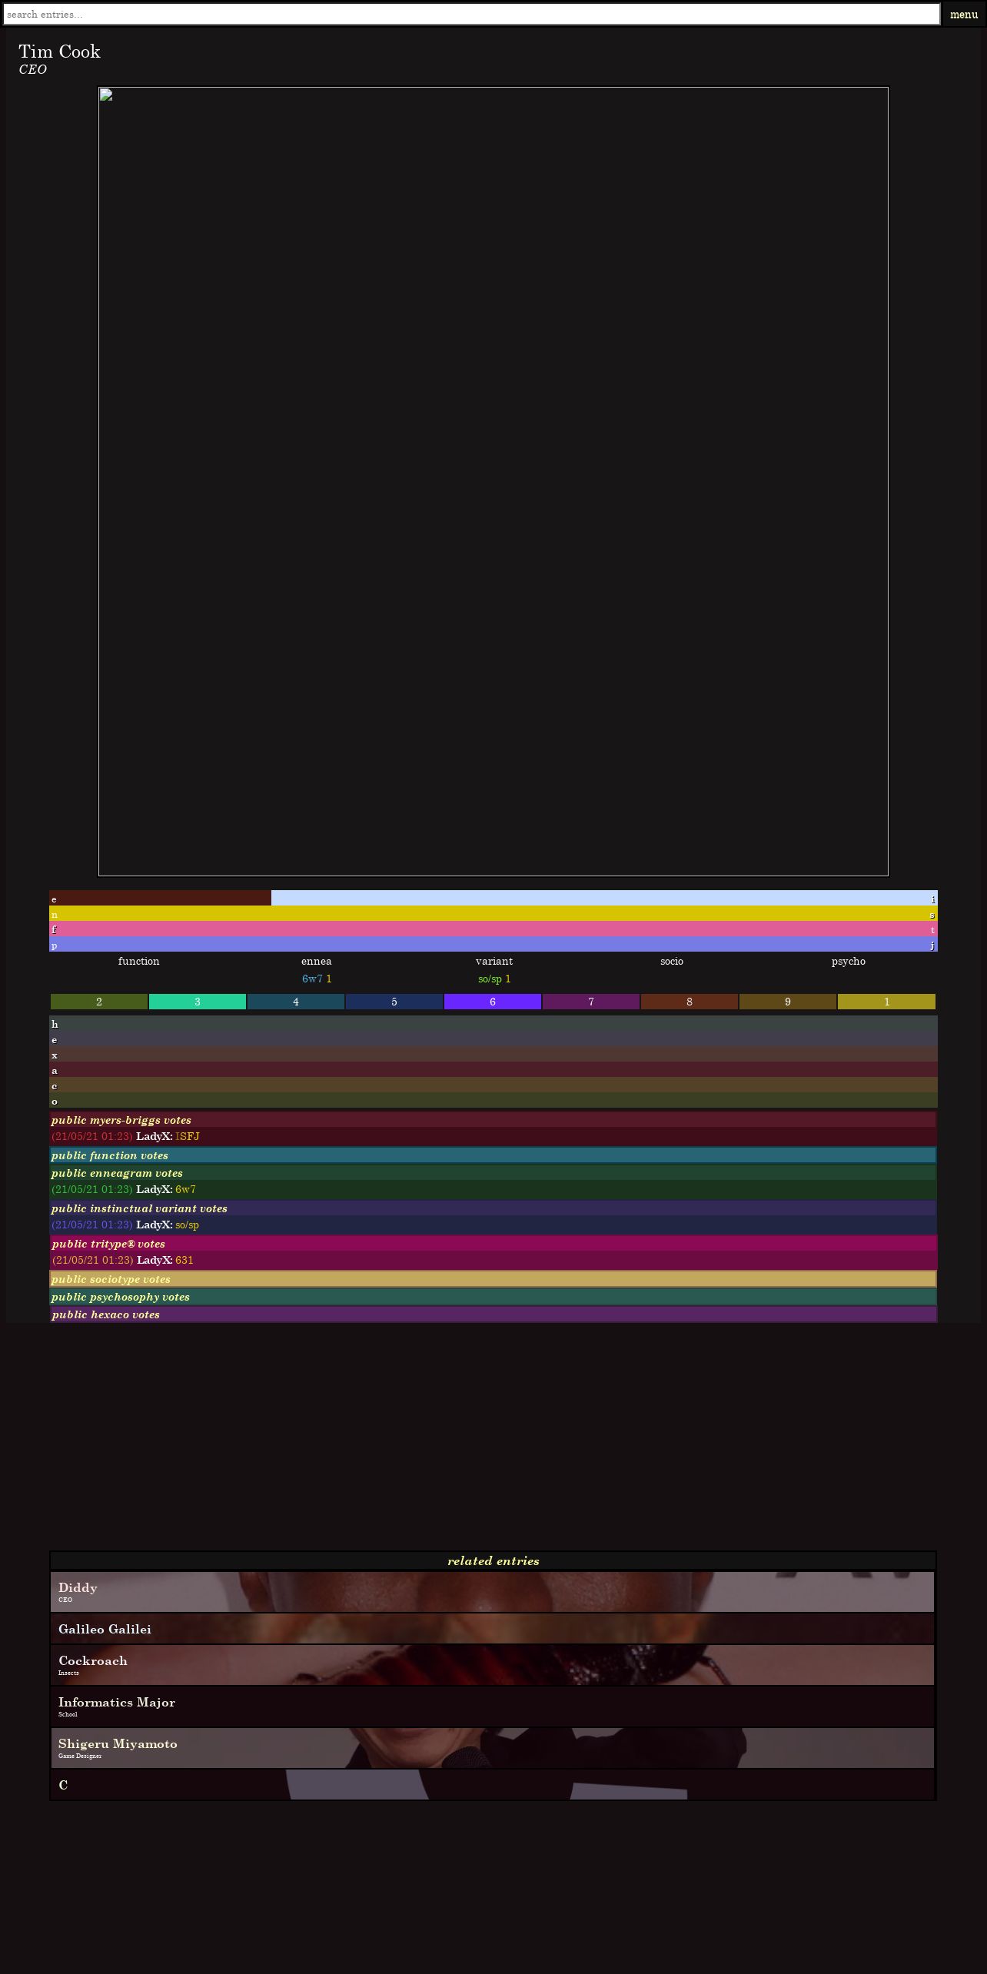Click the hexaco c bar
The image size is (987, 1974).
click(x=493, y=1085)
